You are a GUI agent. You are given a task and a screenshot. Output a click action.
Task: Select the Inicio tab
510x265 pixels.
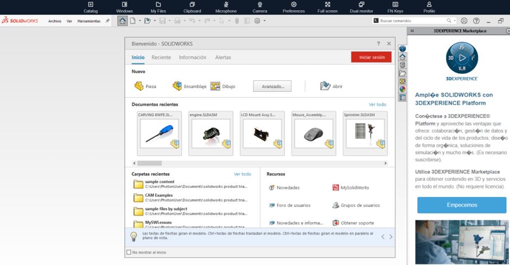tap(138, 58)
